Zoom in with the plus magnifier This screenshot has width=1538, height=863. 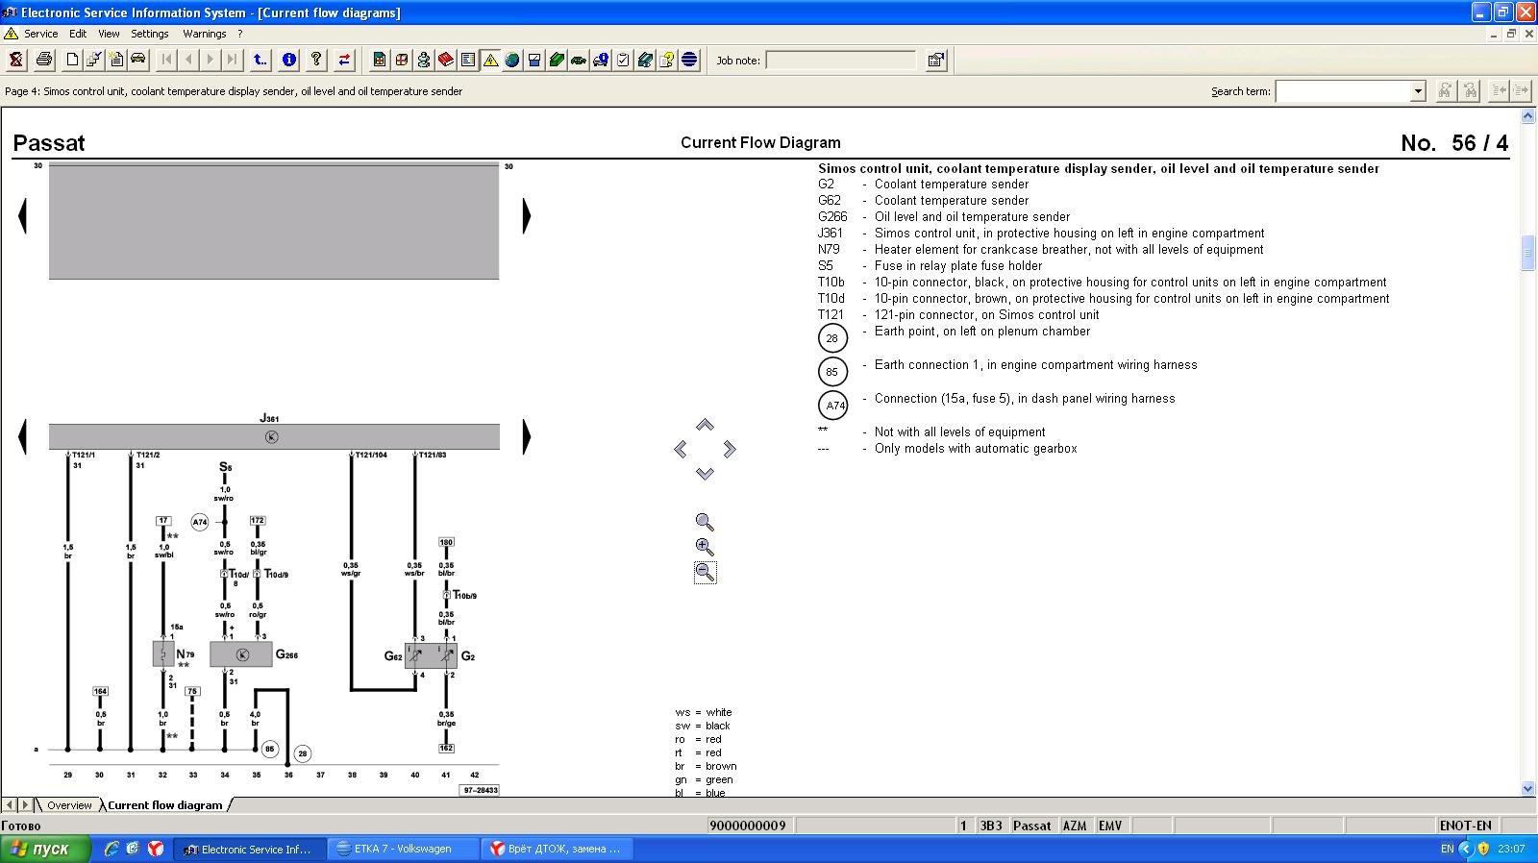tap(705, 547)
